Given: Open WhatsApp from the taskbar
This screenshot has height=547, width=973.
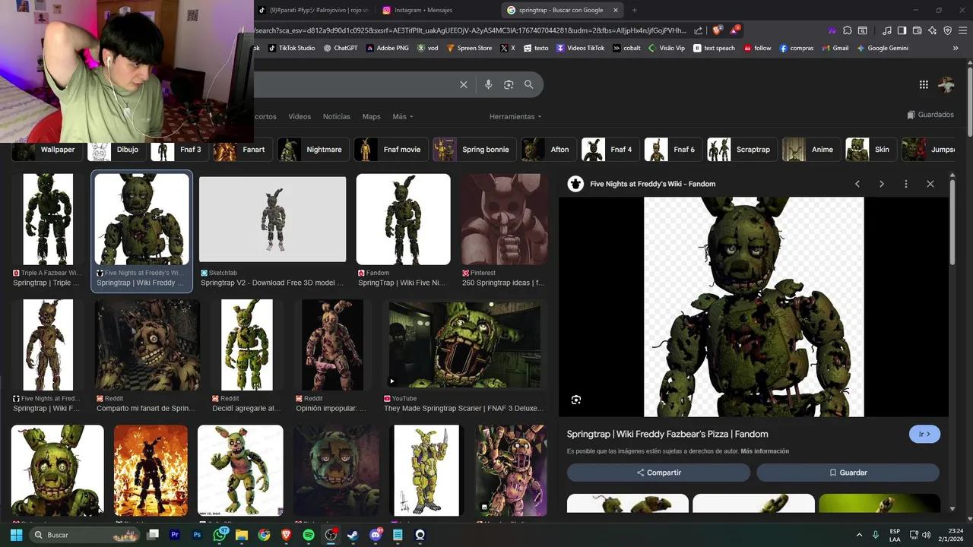Looking at the screenshot, I should pos(220,535).
